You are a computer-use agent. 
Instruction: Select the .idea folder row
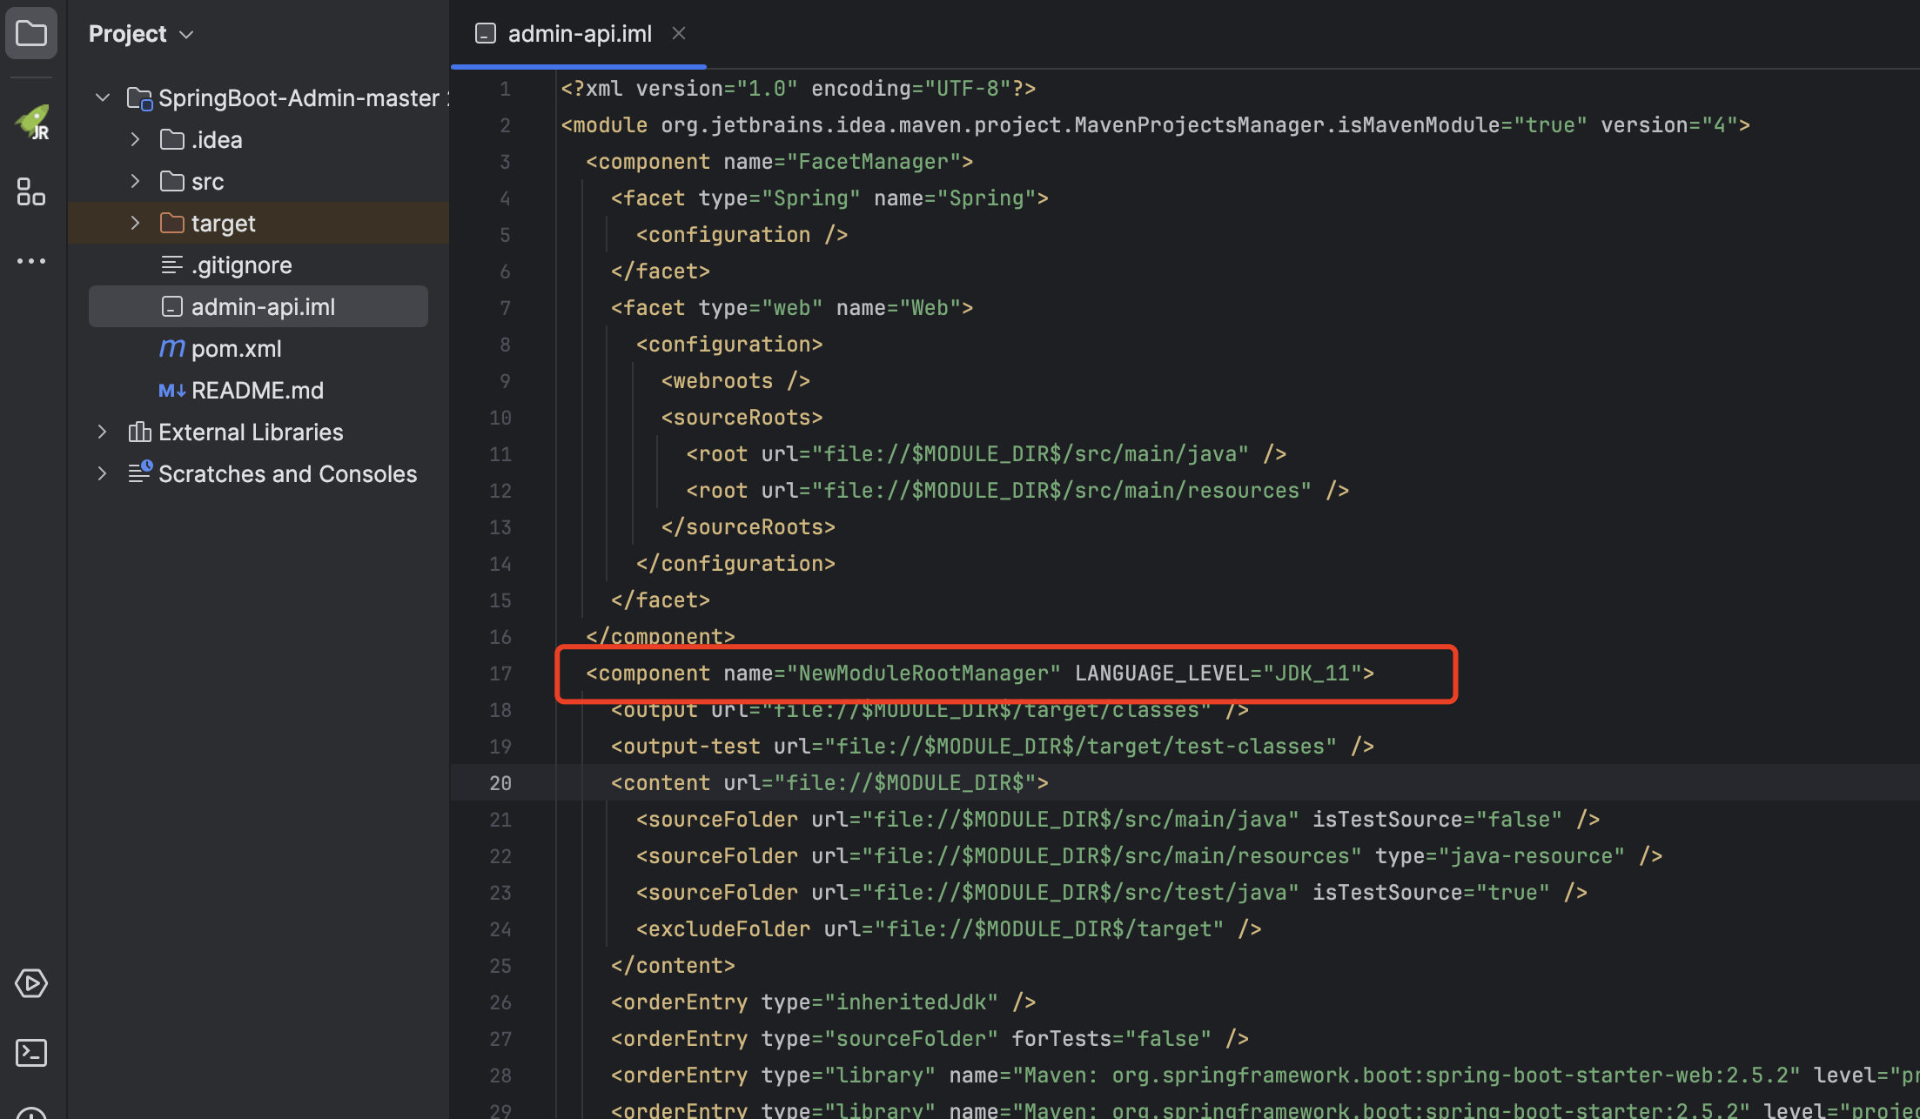(x=258, y=139)
